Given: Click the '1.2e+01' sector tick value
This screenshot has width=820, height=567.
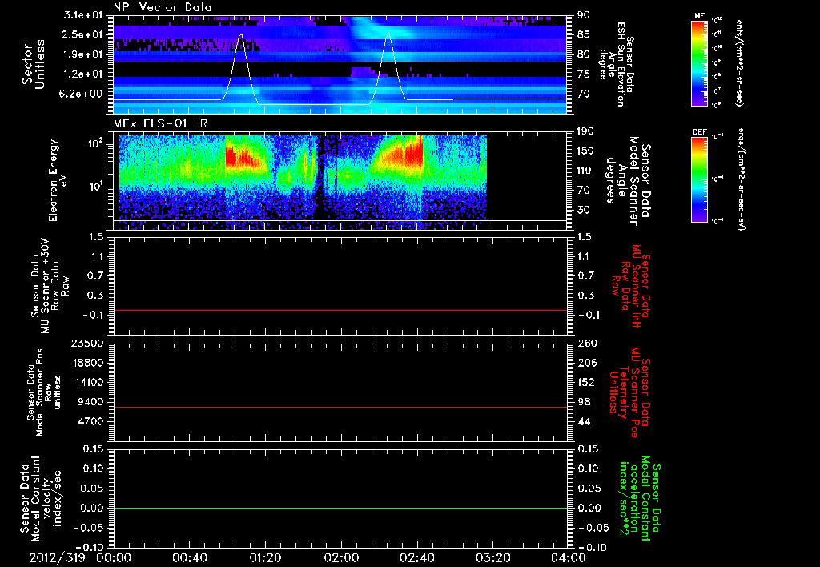Looking at the screenshot, I should 83,74.
